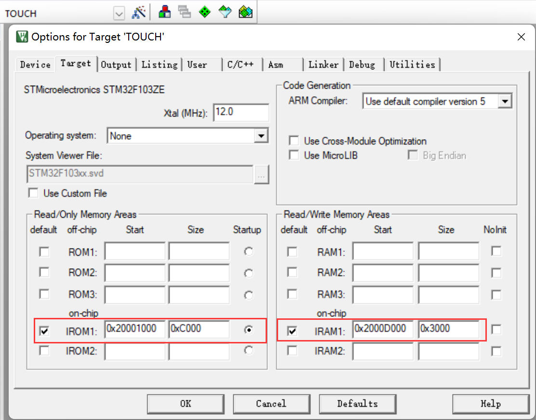Tick the Use Custom File checkbox
The height and width of the screenshot is (420, 536).
click(33, 194)
